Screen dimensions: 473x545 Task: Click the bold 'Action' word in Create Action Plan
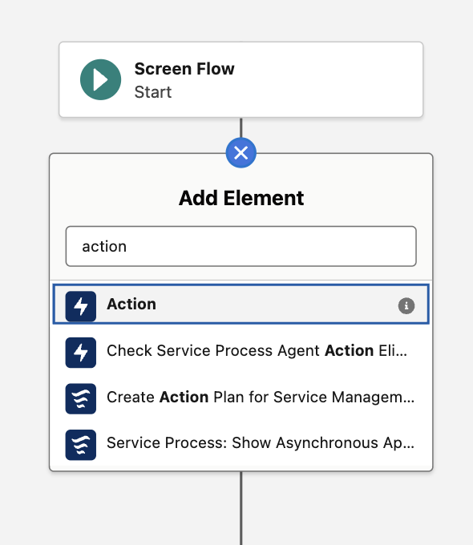pyautogui.click(x=184, y=397)
